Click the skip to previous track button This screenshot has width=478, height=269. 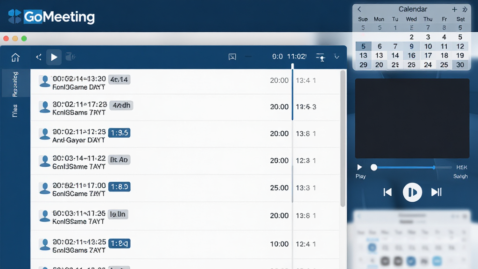(387, 192)
